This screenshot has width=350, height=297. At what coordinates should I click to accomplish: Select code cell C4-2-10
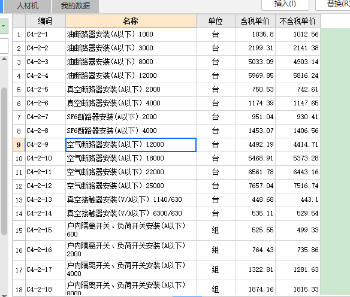point(46,159)
